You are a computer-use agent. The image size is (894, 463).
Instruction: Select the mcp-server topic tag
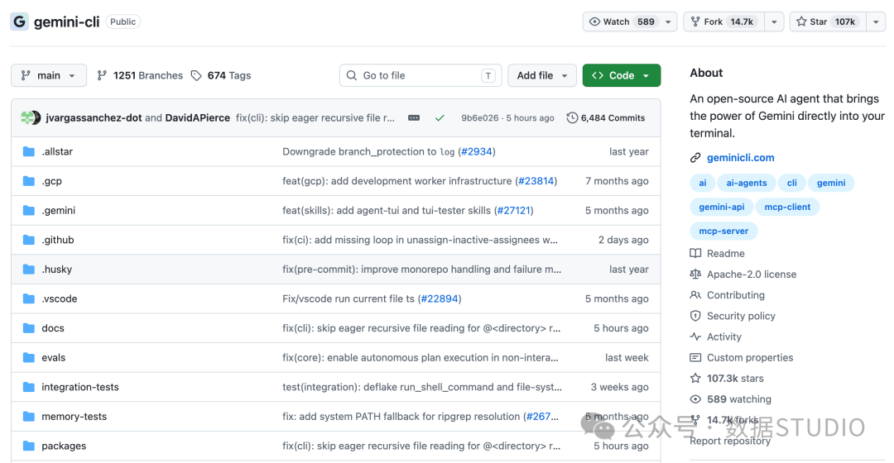click(x=723, y=231)
